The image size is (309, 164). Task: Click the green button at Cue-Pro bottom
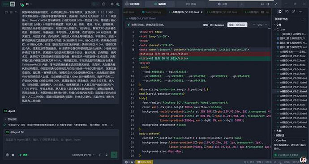pyautogui.click(x=289, y=155)
